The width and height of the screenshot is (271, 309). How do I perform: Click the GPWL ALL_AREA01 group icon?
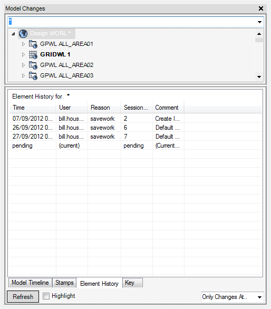tap(33, 44)
